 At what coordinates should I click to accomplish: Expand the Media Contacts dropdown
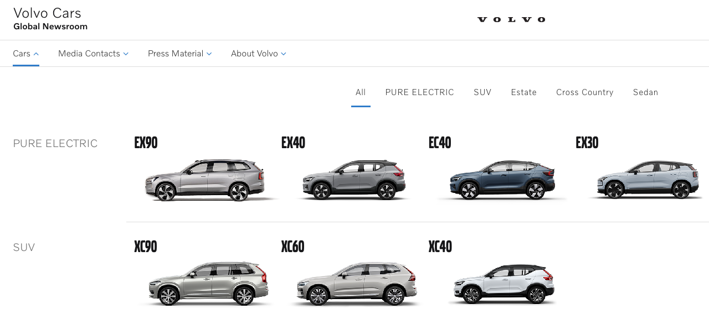tap(94, 54)
